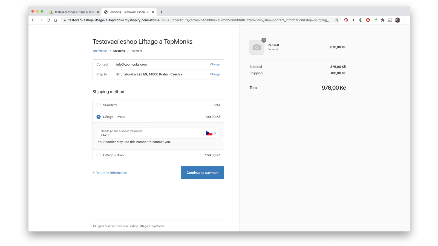This screenshot has height=246, width=438.
Task: Click the 'Renault' product name
Action: pyautogui.click(x=273, y=45)
